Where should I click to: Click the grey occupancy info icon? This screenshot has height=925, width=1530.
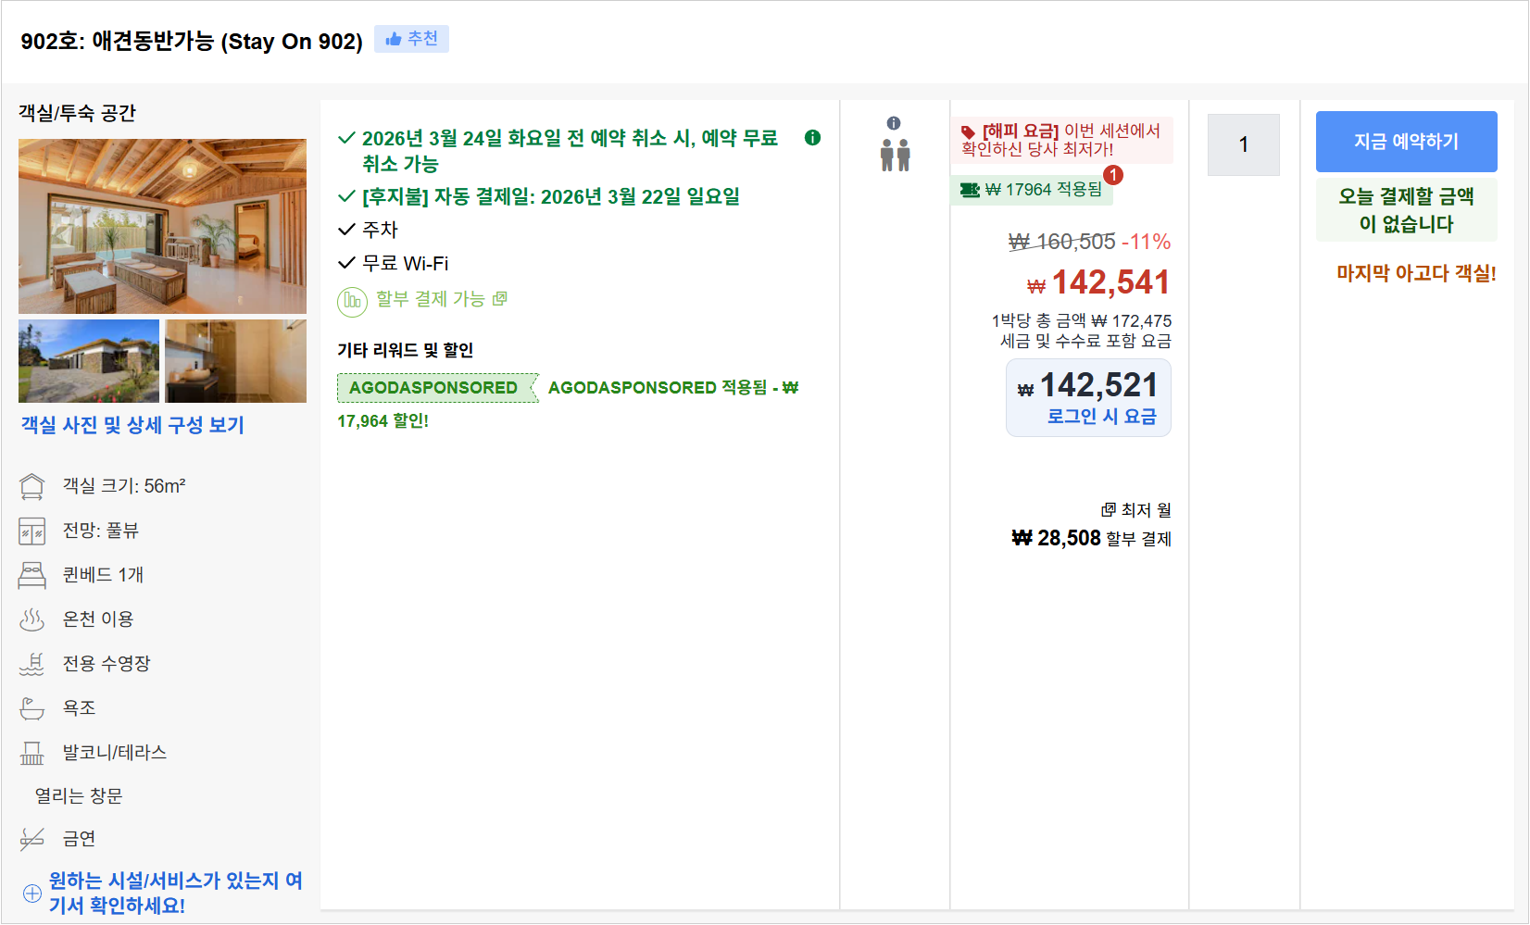tap(894, 123)
